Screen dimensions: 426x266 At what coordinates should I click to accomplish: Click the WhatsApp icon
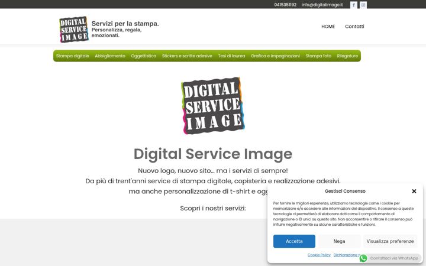pos(363,258)
